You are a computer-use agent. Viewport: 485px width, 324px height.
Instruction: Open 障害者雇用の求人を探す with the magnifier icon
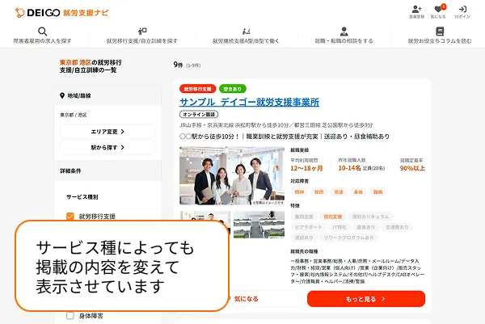coord(42,36)
